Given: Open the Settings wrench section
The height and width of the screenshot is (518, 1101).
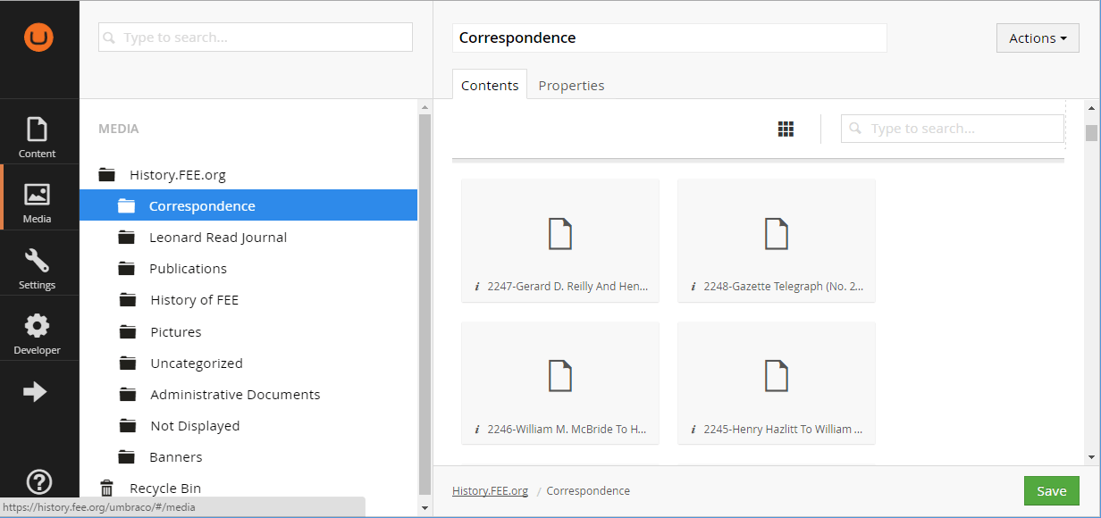Looking at the screenshot, I should [x=38, y=268].
